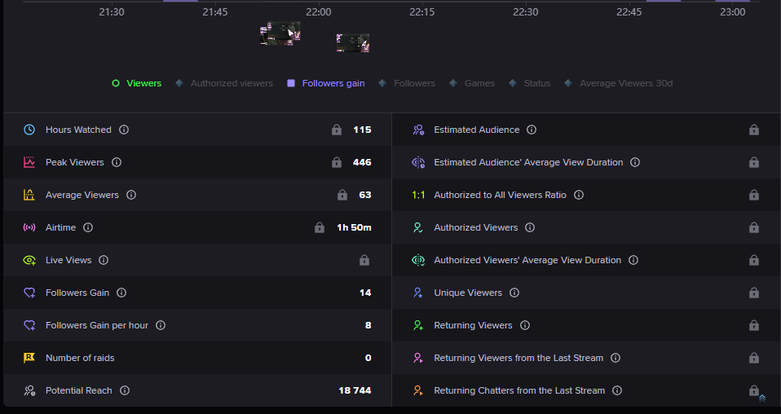
Task: Open info tooltip for Authorized to All Viewers Ratio
Action: 579,195
